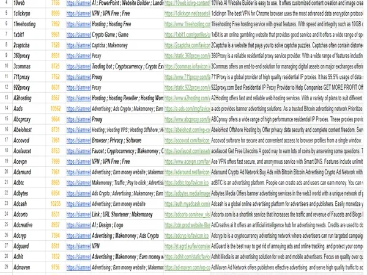Click the value 7762 in the 711proxy row

point(56,77)
